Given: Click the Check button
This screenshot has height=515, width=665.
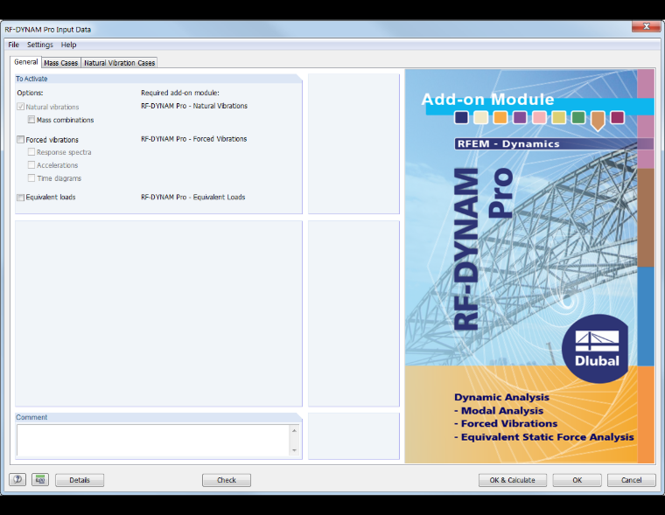Looking at the screenshot, I should 227,480.
